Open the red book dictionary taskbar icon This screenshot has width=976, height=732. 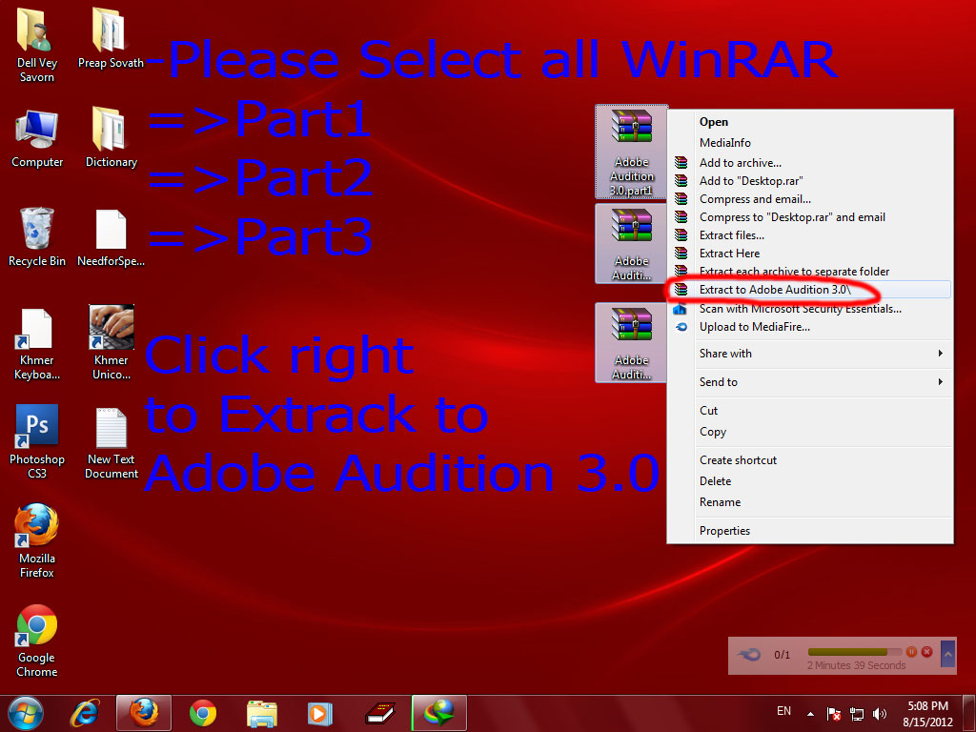point(379,713)
